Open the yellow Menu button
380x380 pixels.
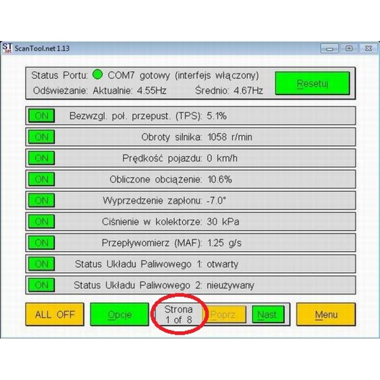click(x=326, y=315)
